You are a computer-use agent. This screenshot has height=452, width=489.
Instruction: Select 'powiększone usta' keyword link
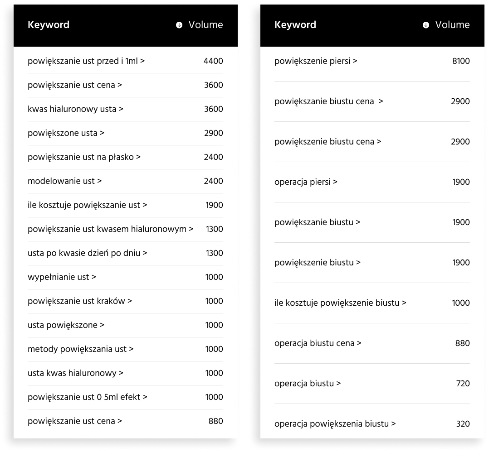pyautogui.click(x=66, y=133)
